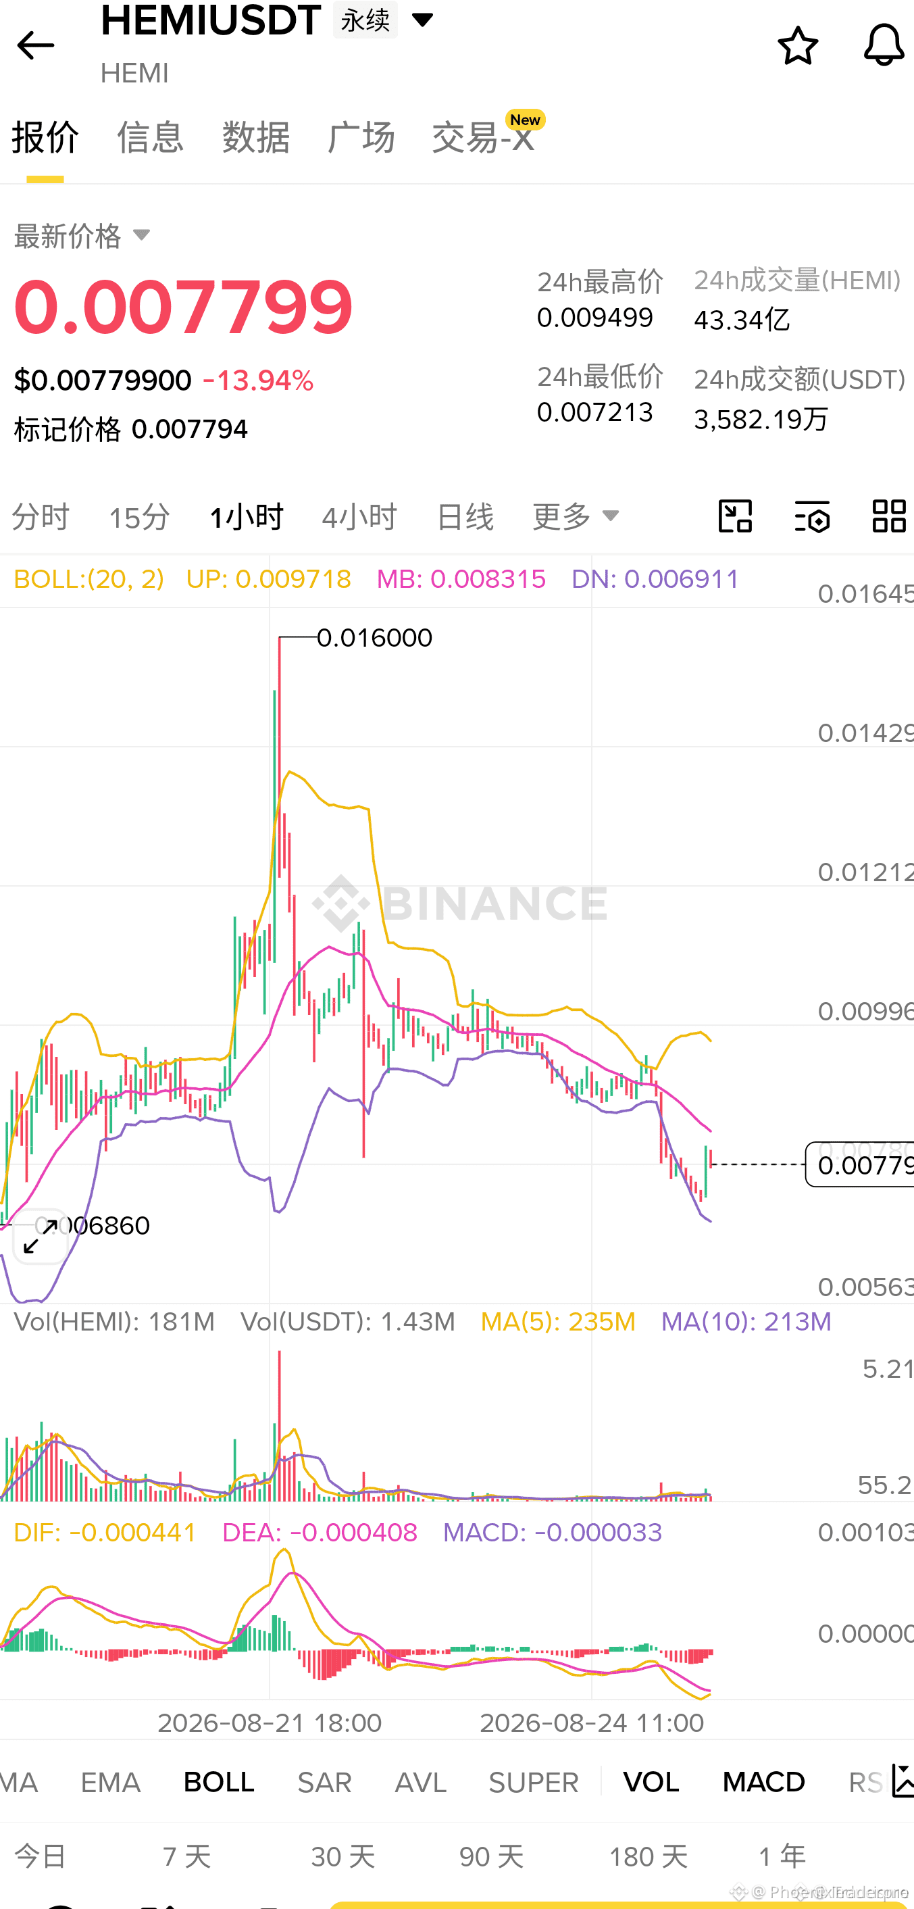Select the 15分 timeframe
The image size is (914, 1909).
[139, 516]
